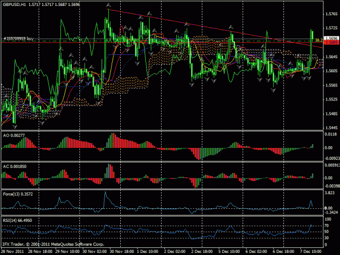Click the 5 Dec 10:00 time label
This screenshot has width=340, height=255.
[x=229, y=252]
